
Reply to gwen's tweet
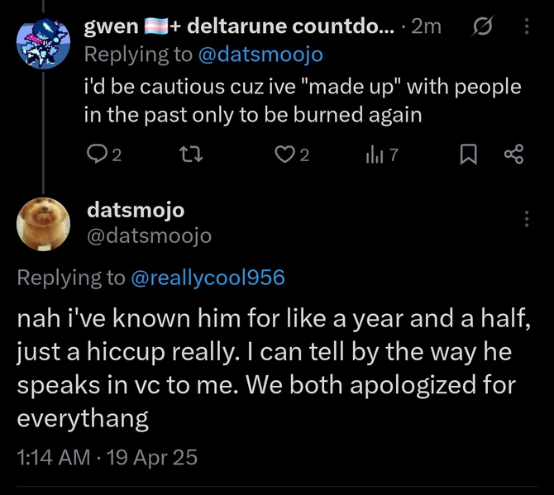coord(98,153)
